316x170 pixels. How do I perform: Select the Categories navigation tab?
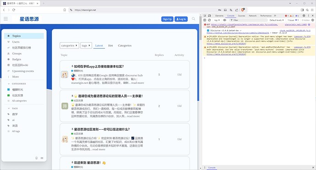(125, 45)
